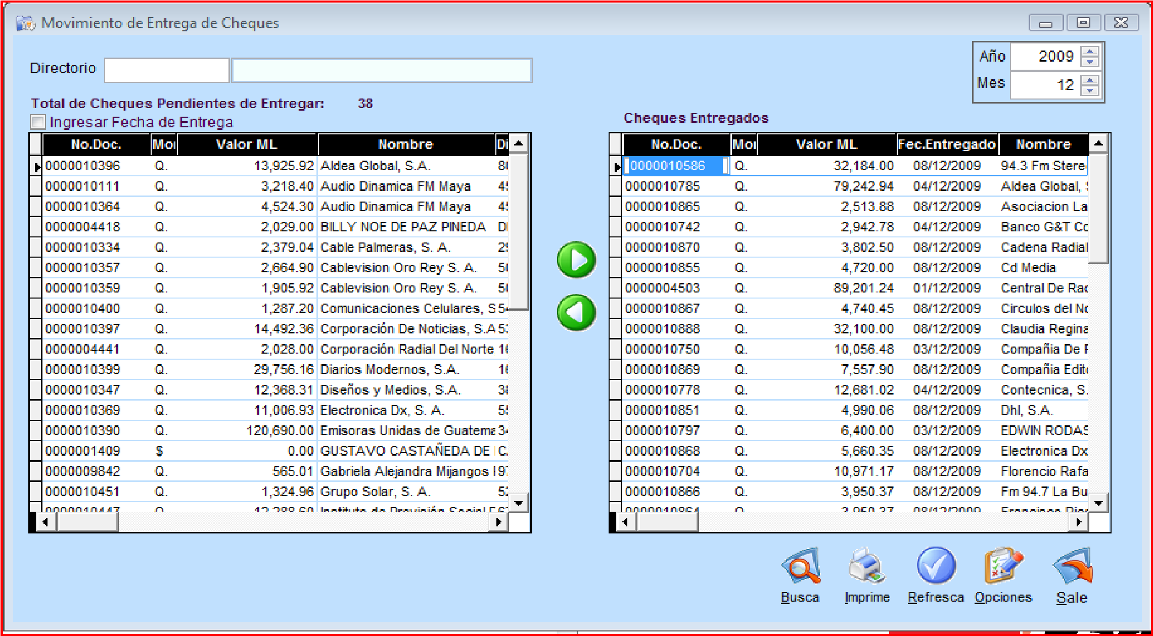Click the green right-arrow transfer button

tap(576, 260)
